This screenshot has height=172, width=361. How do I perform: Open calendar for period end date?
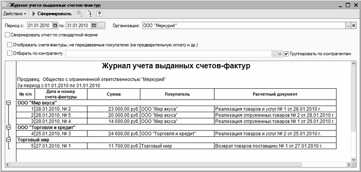click(94, 26)
